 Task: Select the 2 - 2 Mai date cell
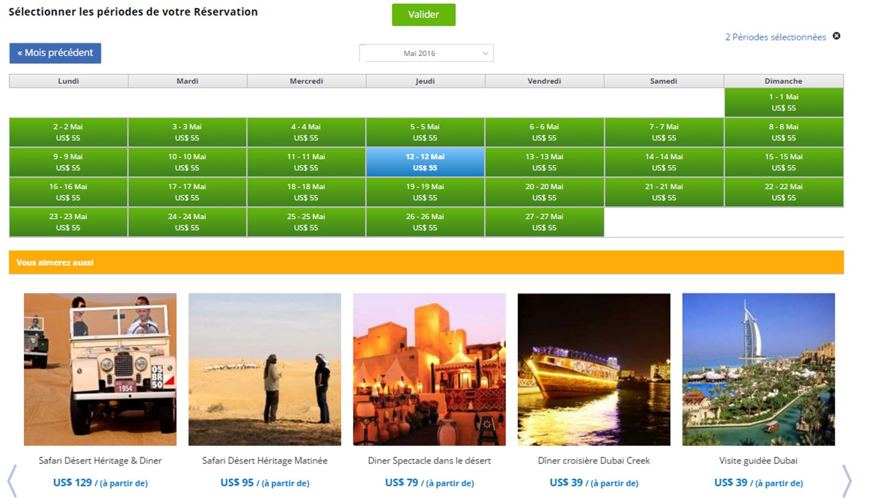(x=68, y=132)
